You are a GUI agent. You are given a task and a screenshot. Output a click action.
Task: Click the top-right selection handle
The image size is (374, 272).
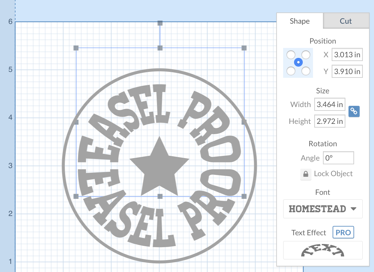(x=244, y=48)
